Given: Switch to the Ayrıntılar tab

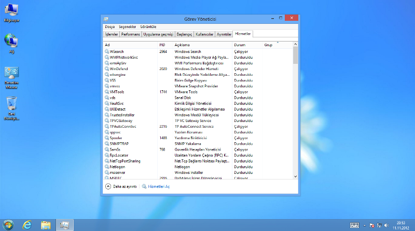Looking at the screenshot, I should click(224, 34).
